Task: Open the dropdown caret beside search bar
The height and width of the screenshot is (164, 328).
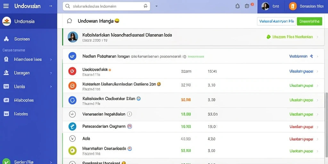Action: [x=156, y=6]
